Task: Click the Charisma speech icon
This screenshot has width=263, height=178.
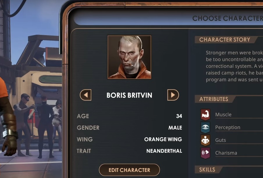Action: click(205, 153)
